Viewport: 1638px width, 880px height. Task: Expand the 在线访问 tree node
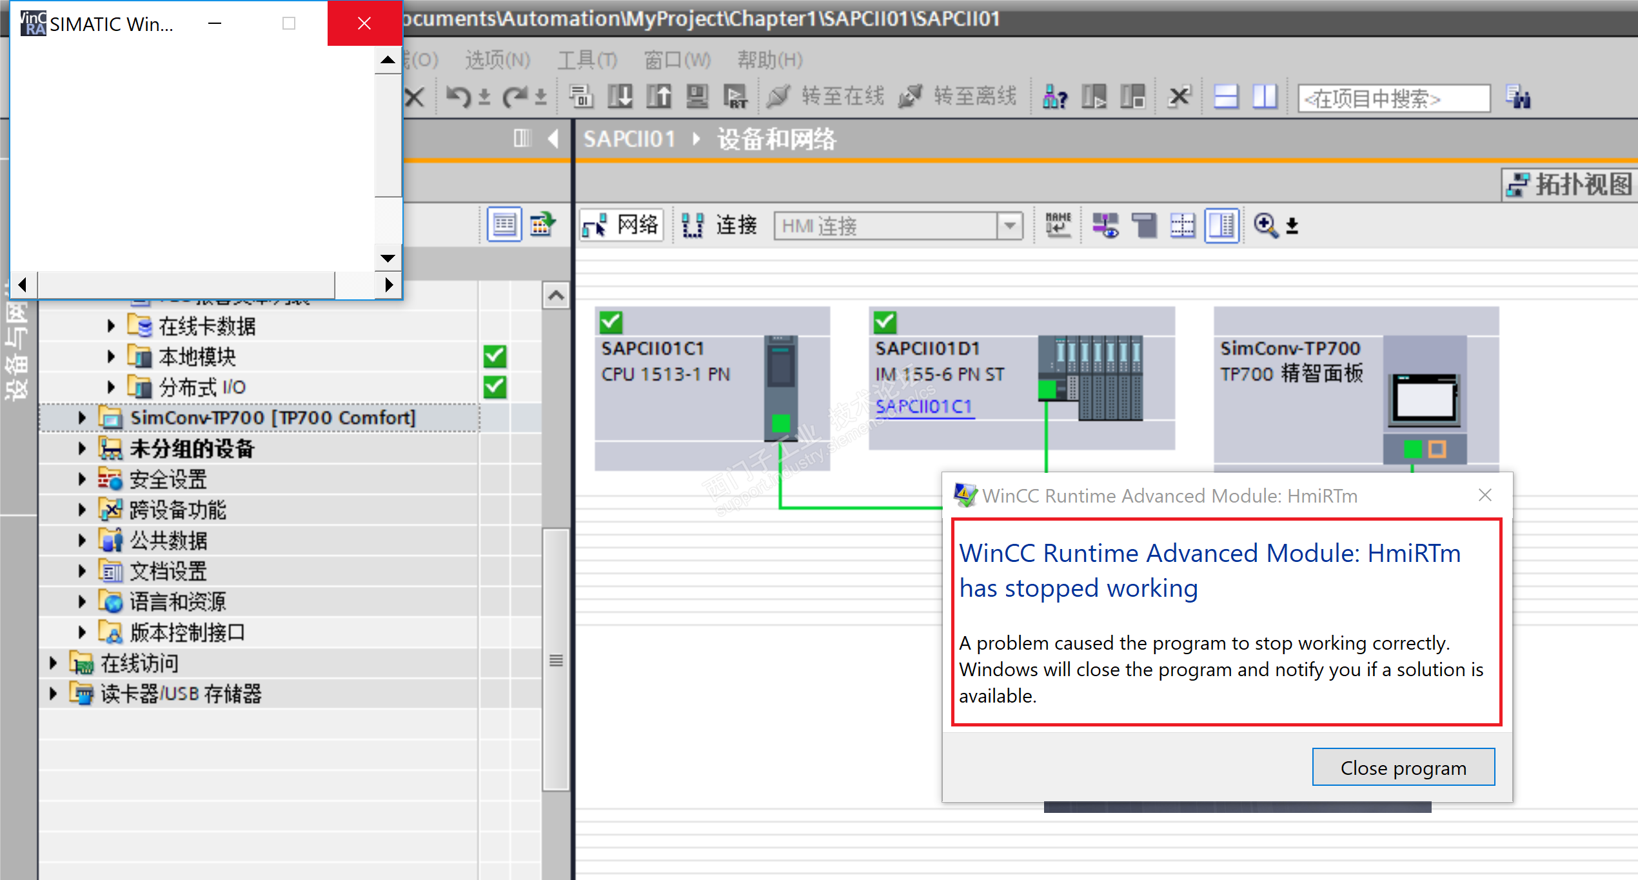click(54, 663)
